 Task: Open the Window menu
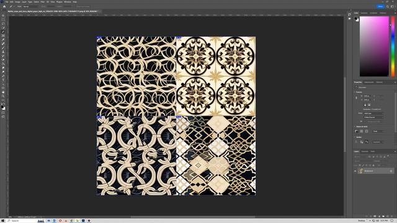tap(68, 2)
